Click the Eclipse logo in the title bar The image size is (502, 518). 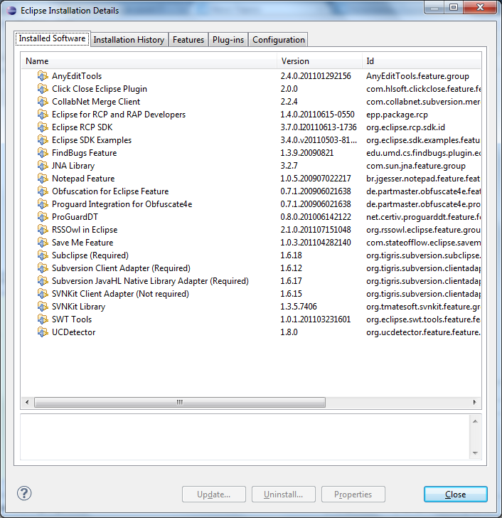pyautogui.click(x=11, y=11)
